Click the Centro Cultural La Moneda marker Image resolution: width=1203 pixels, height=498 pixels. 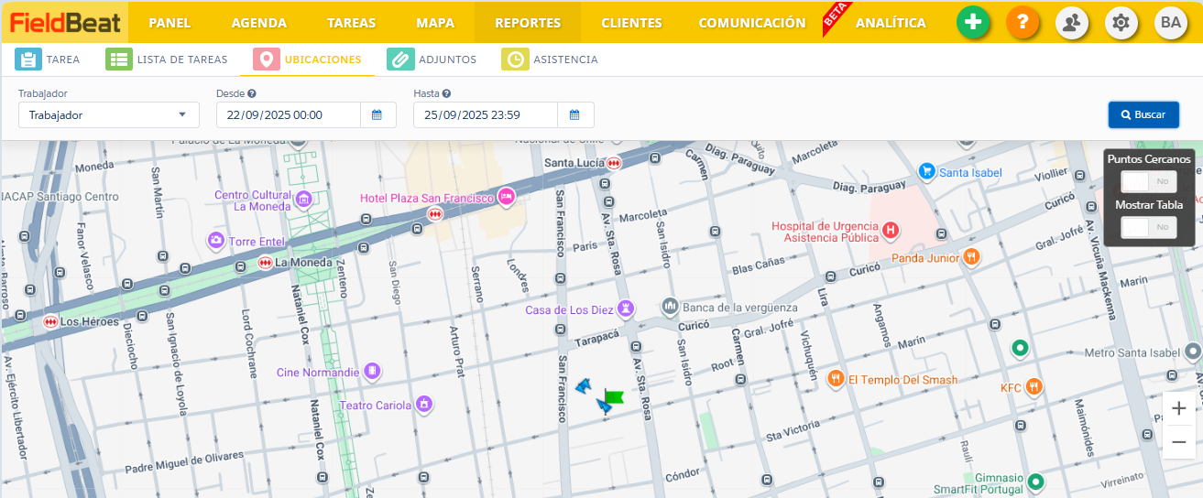(304, 199)
